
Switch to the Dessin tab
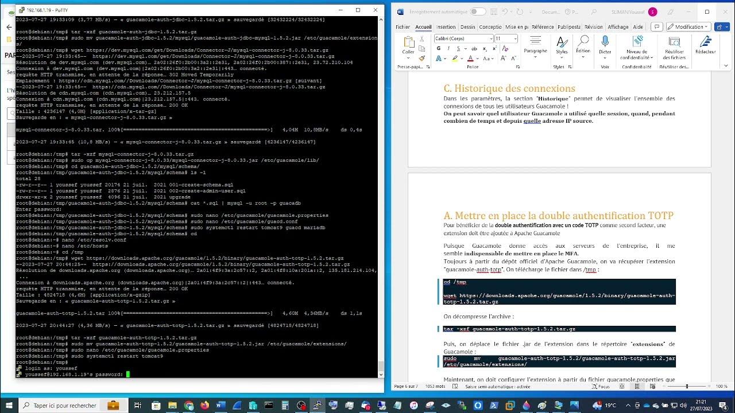pyautogui.click(x=467, y=26)
